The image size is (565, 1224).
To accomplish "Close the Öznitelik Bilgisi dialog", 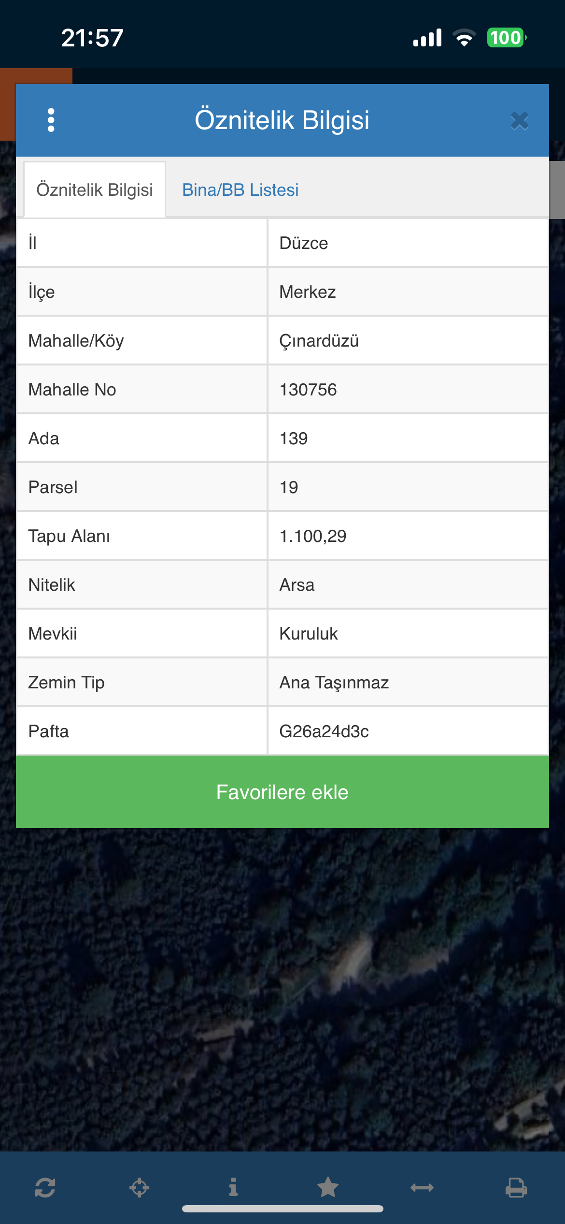I will 520,120.
